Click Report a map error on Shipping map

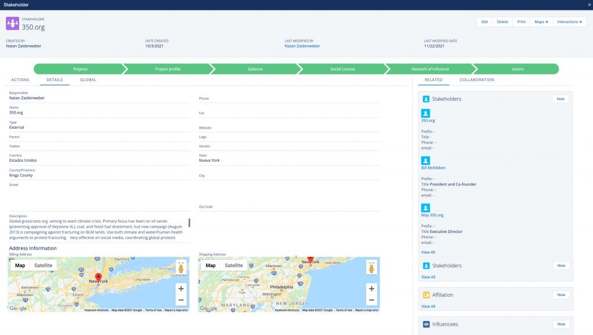(367, 311)
